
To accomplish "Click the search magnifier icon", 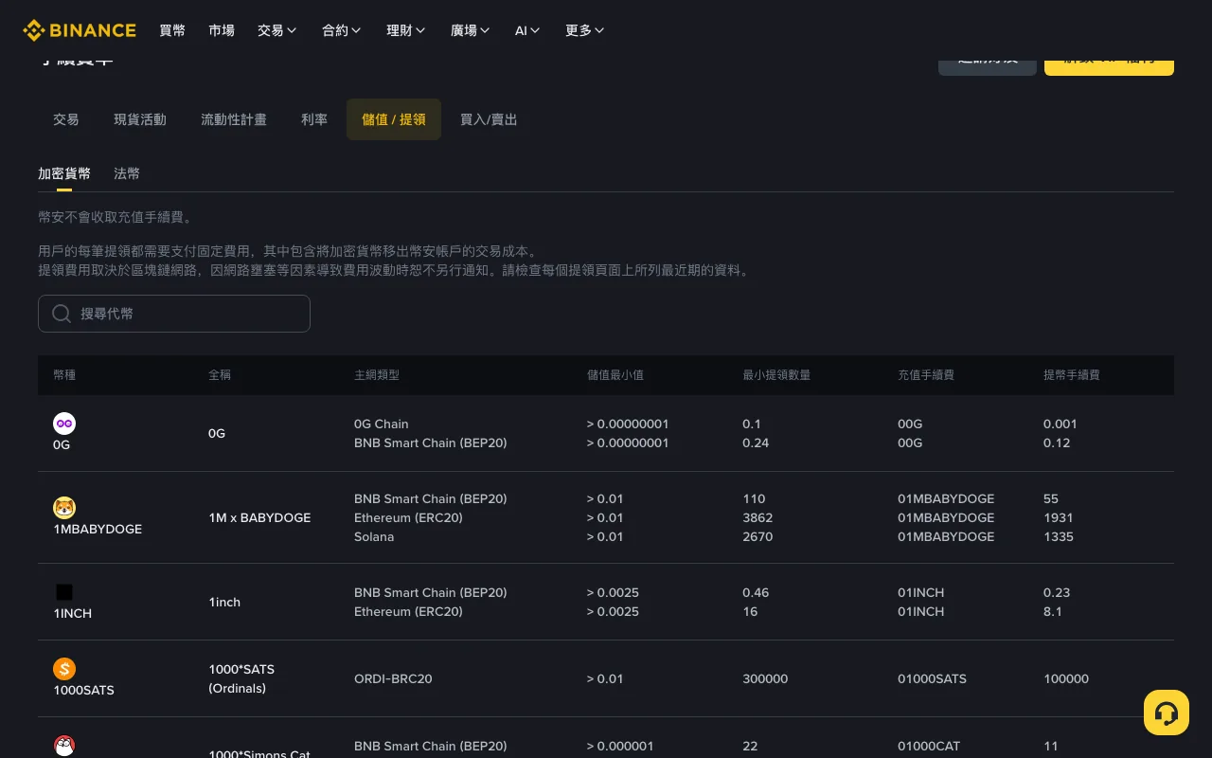I will [62, 314].
